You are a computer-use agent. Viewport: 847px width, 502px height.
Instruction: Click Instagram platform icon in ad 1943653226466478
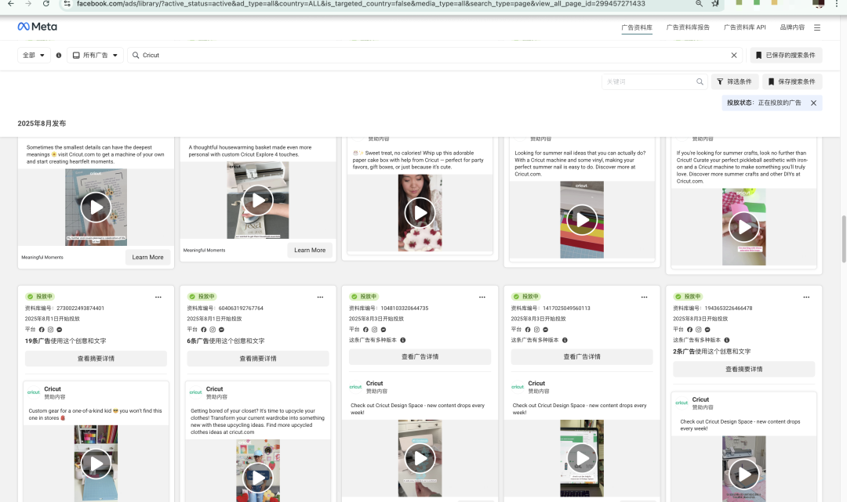point(699,330)
